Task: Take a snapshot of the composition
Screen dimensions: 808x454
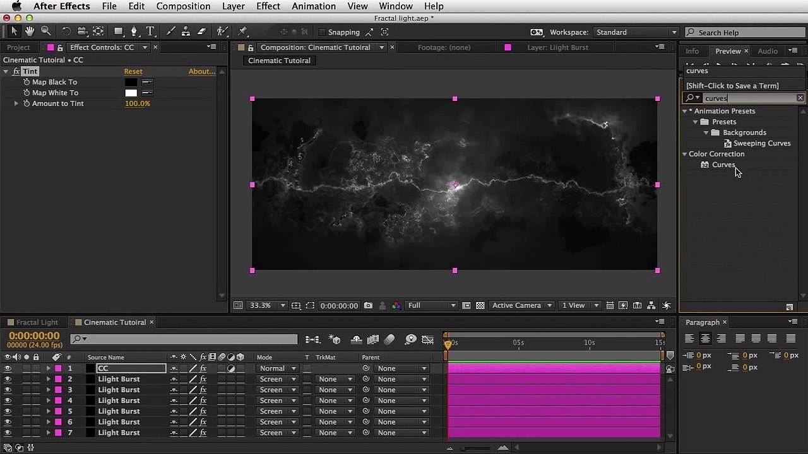Action: (x=368, y=306)
